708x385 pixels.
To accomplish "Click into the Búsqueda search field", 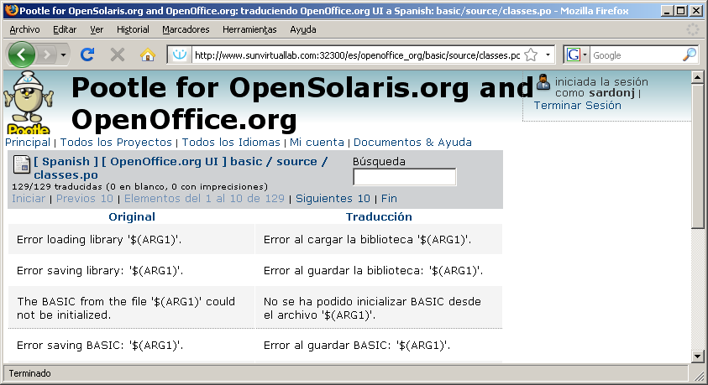I will pyautogui.click(x=405, y=177).
